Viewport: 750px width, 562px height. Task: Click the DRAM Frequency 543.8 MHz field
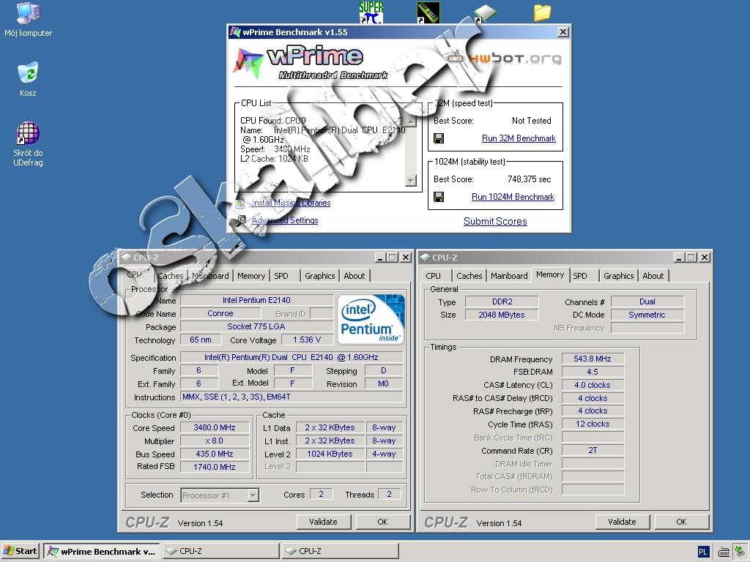point(592,359)
